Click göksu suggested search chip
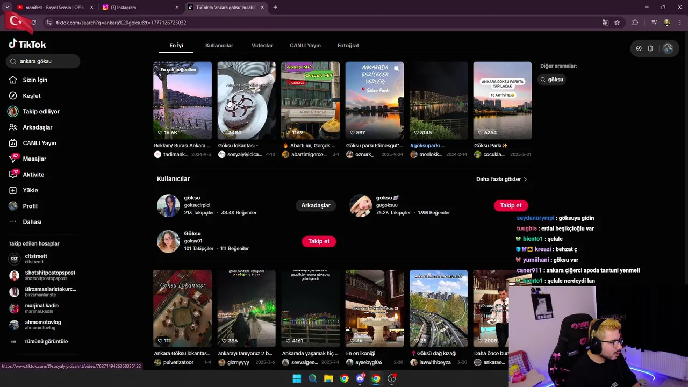This screenshot has width=688, height=387. coord(552,80)
